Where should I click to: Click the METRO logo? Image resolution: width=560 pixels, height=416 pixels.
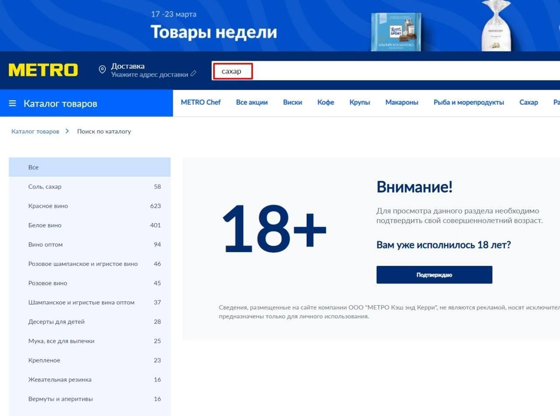click(43, 70)
